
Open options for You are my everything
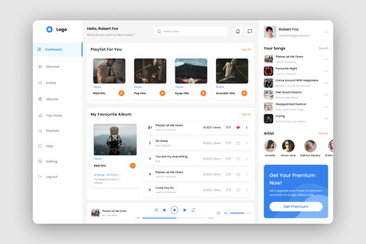[247, 159]
